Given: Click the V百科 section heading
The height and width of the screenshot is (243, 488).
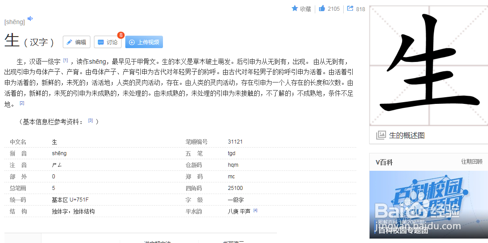Looking at the screenshot, I should point(384,162).
